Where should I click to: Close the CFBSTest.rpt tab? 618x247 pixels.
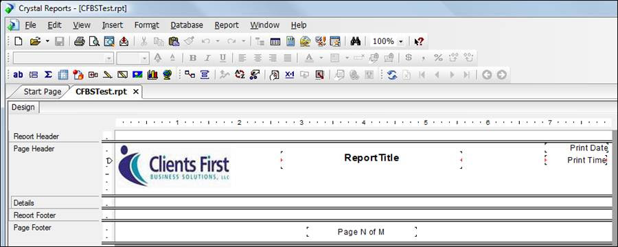click(135, 92)
